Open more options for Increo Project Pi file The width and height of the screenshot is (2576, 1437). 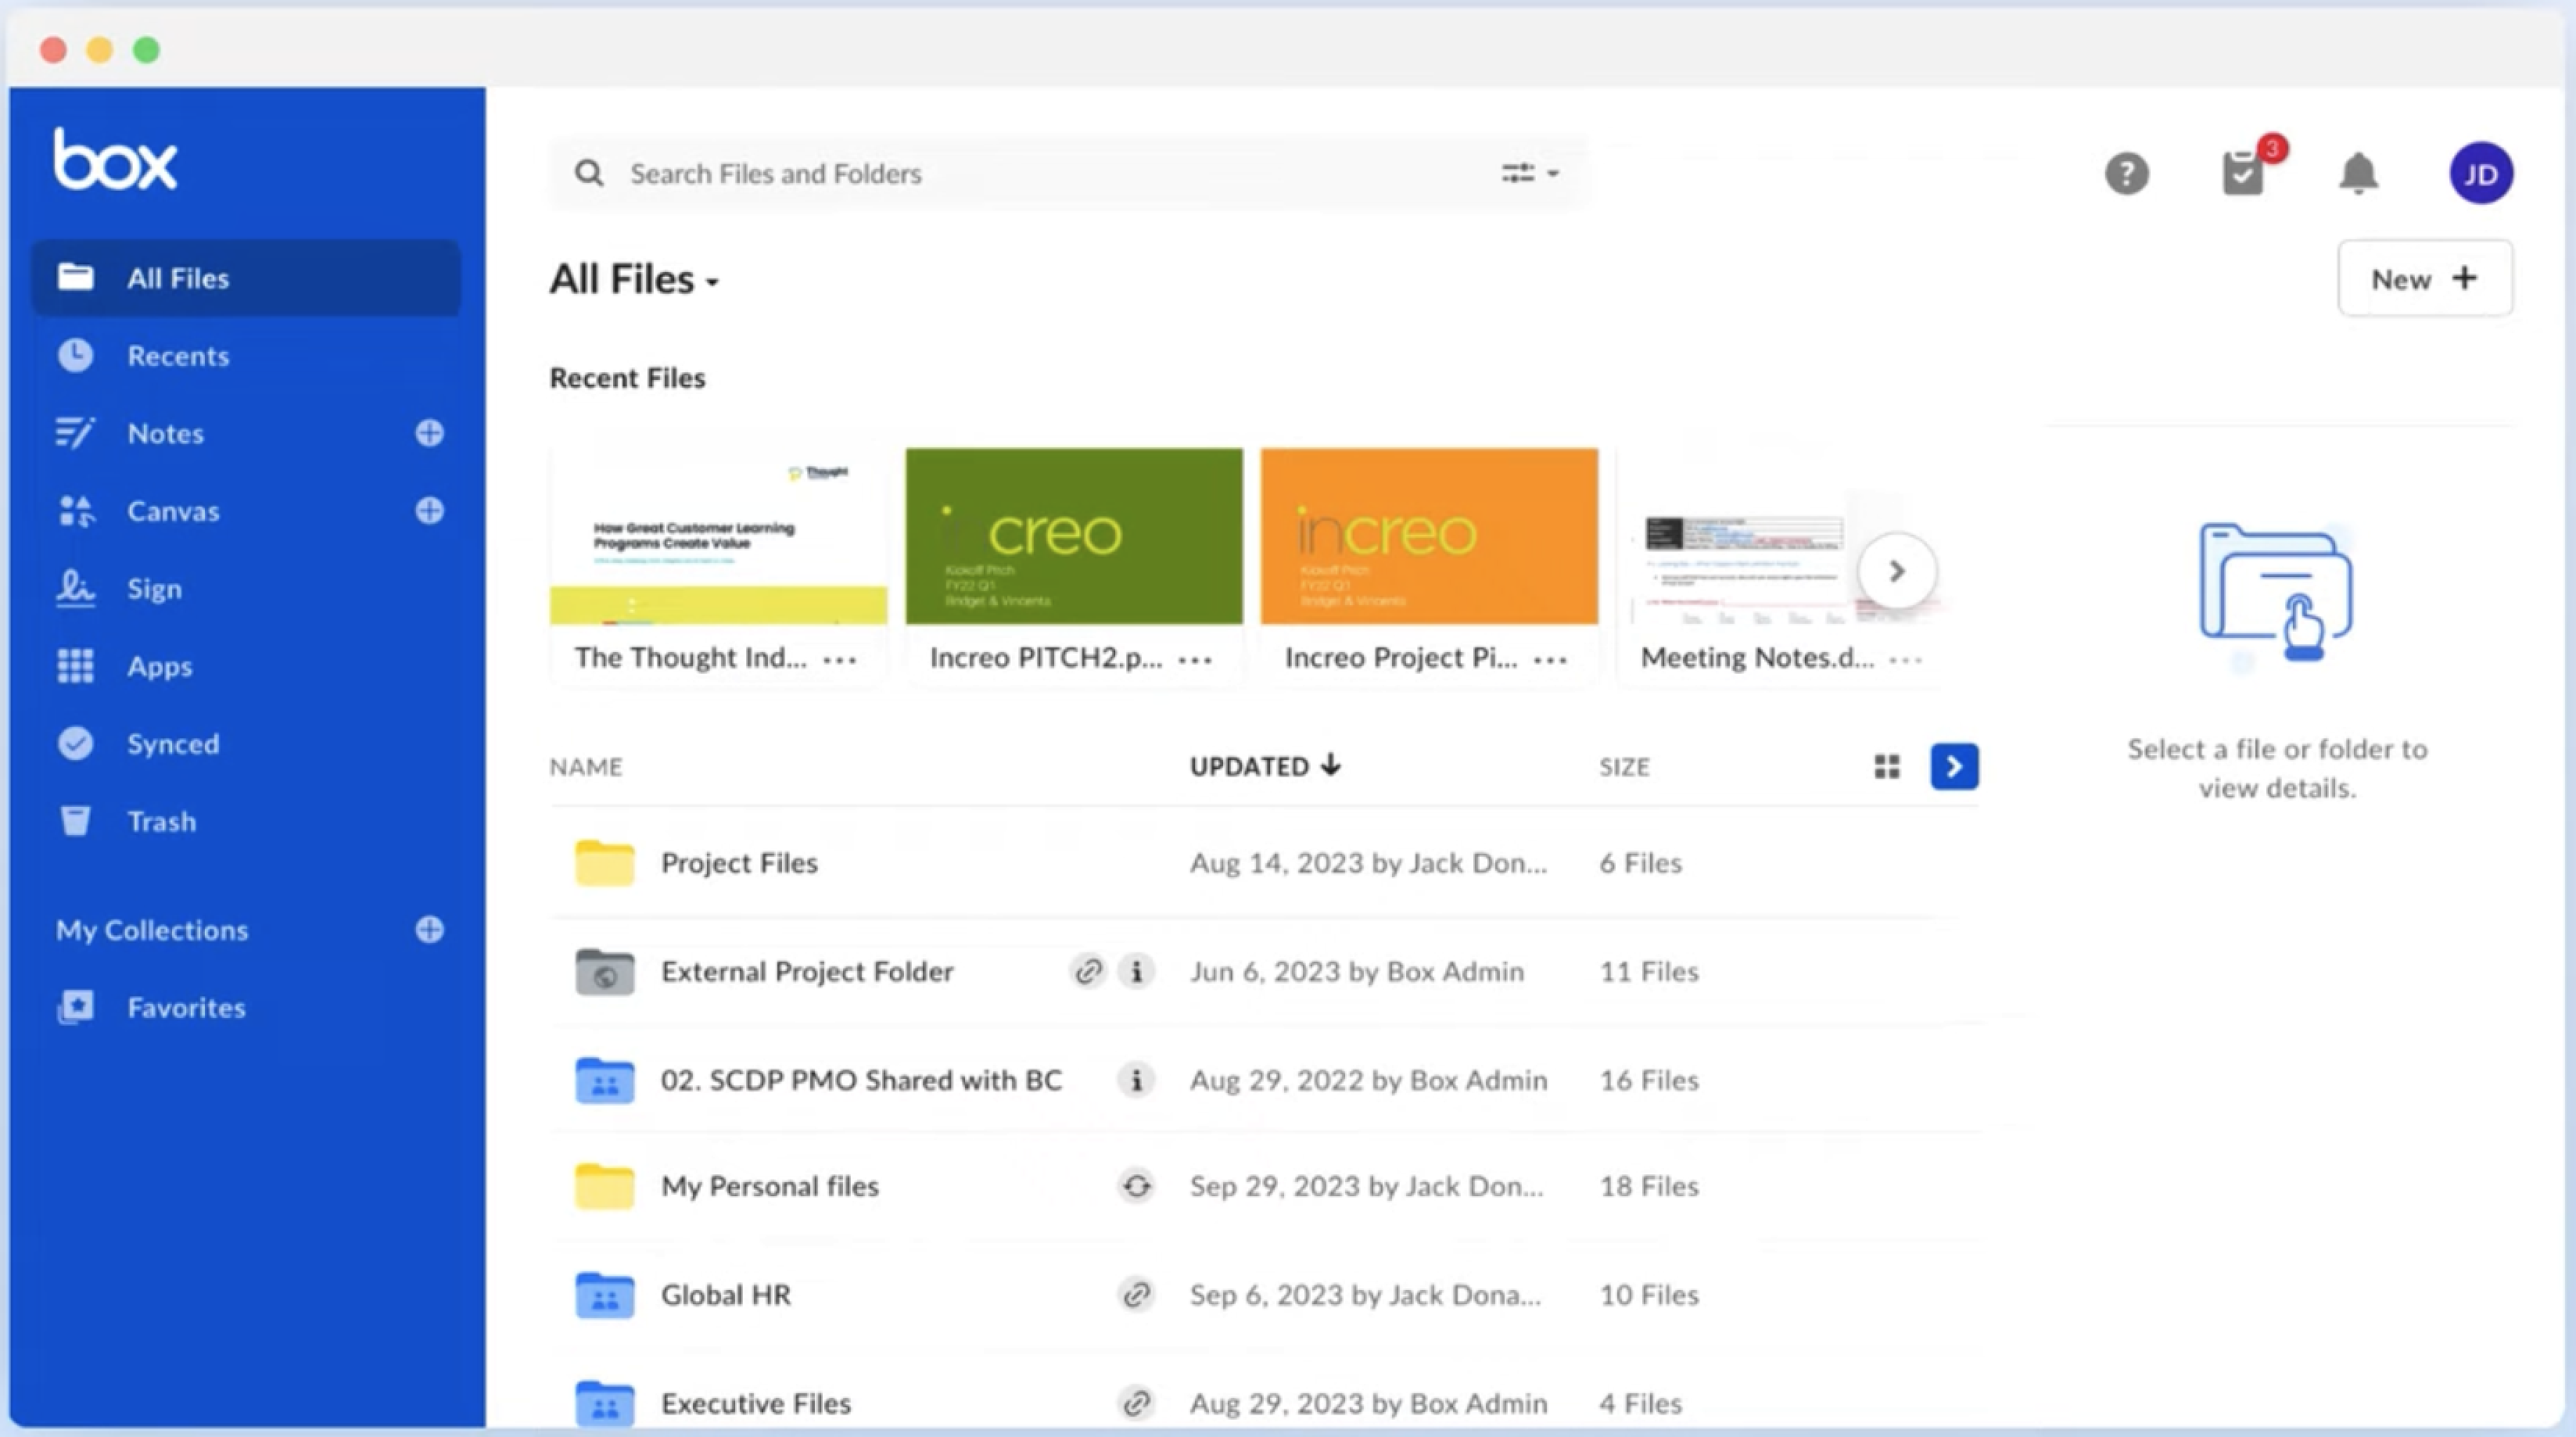coord(1550,659)
